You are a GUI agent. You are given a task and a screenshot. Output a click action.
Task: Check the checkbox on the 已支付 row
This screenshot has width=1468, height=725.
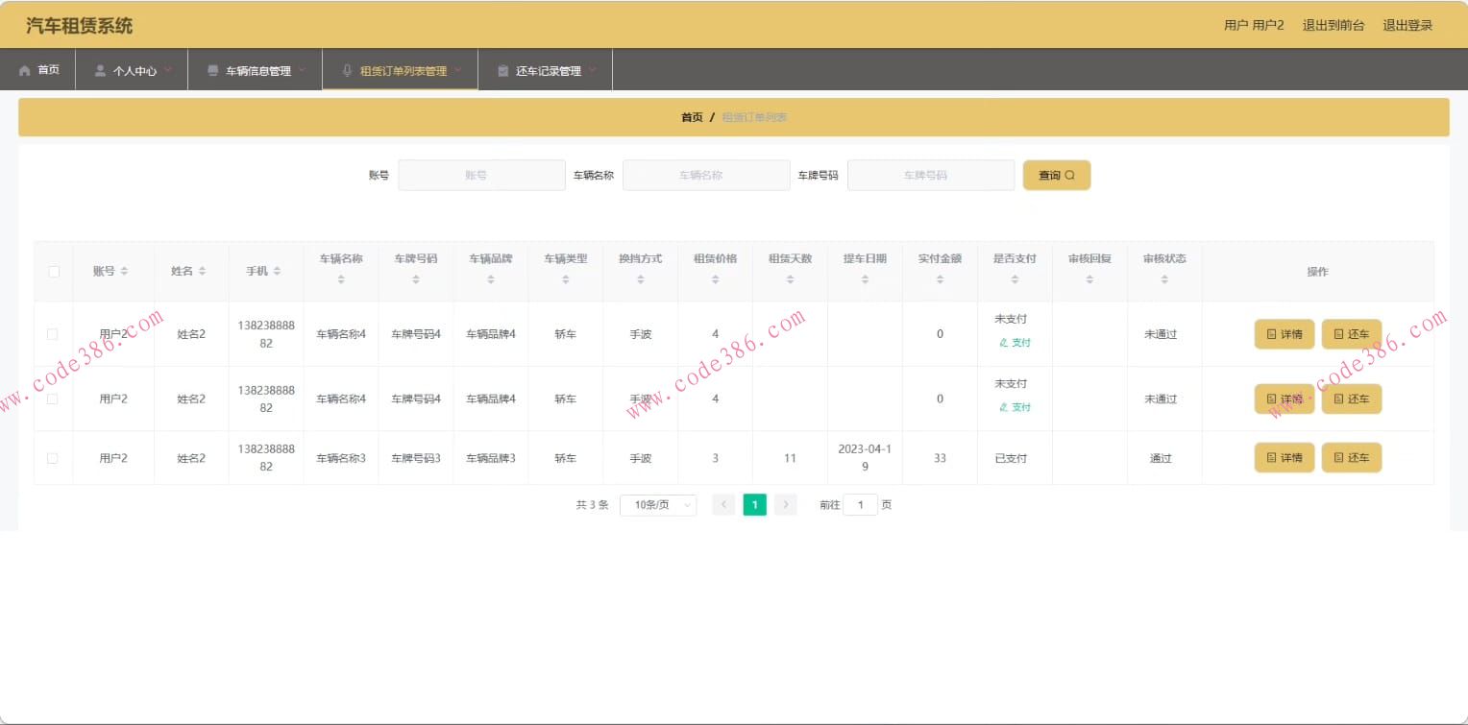(54, 457)
